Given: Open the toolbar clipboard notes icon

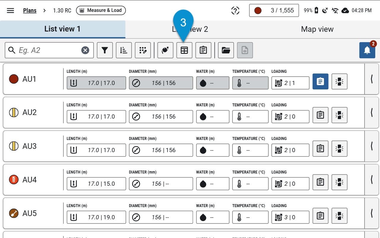Looking at the screenshot, I should pos(203,50).
